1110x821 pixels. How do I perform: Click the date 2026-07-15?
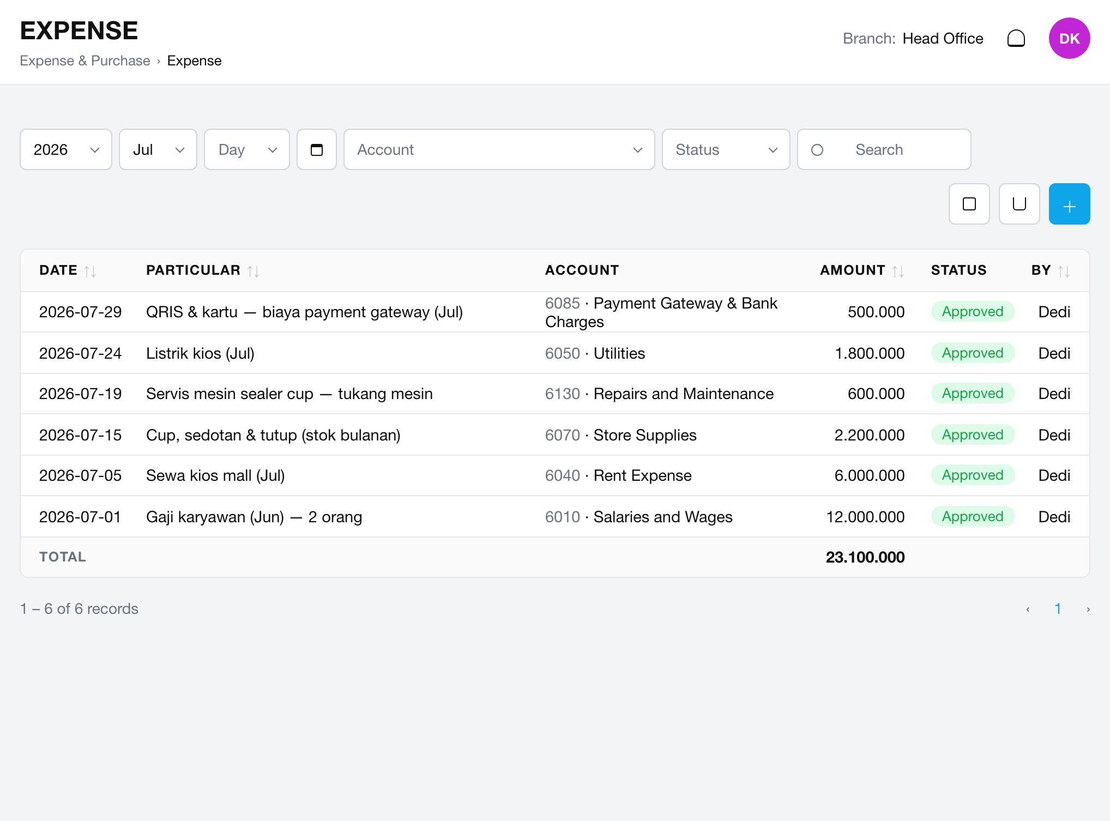tap(80, 435)
